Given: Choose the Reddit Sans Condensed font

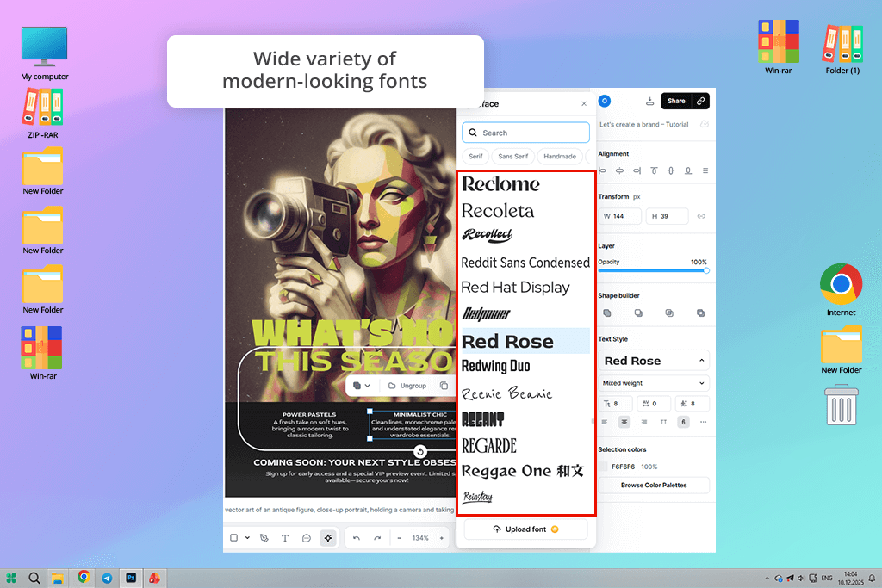Looking at the screenshot, I should click(525, 263).
